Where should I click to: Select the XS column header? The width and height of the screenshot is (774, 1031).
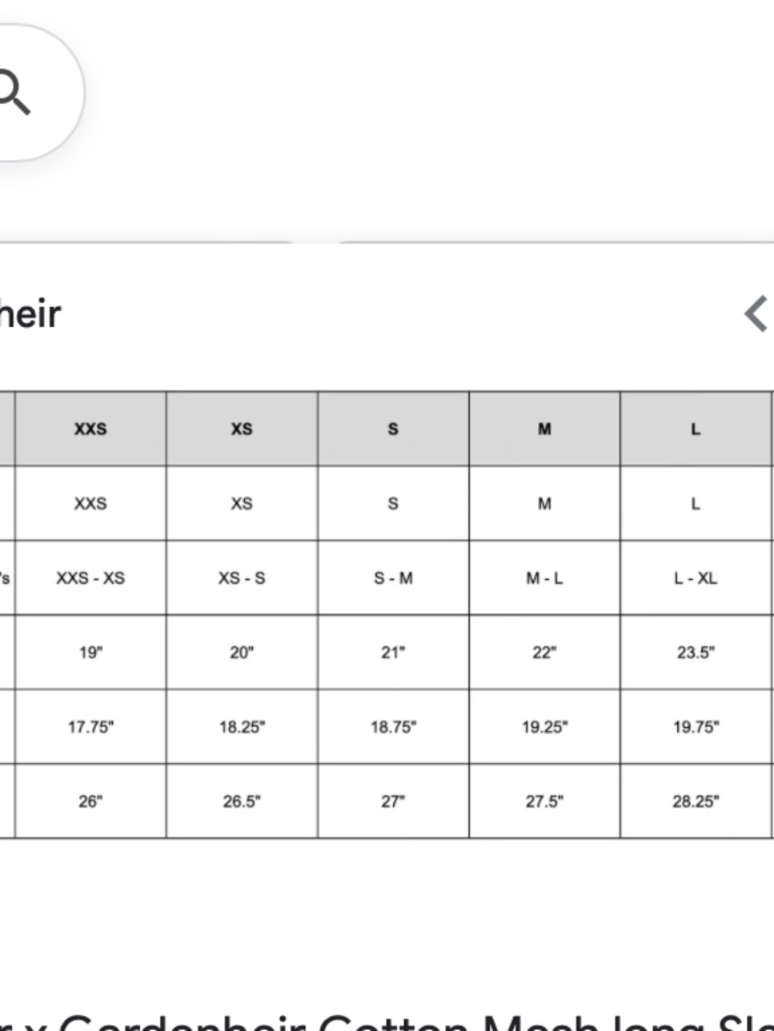tap(241, 428)
